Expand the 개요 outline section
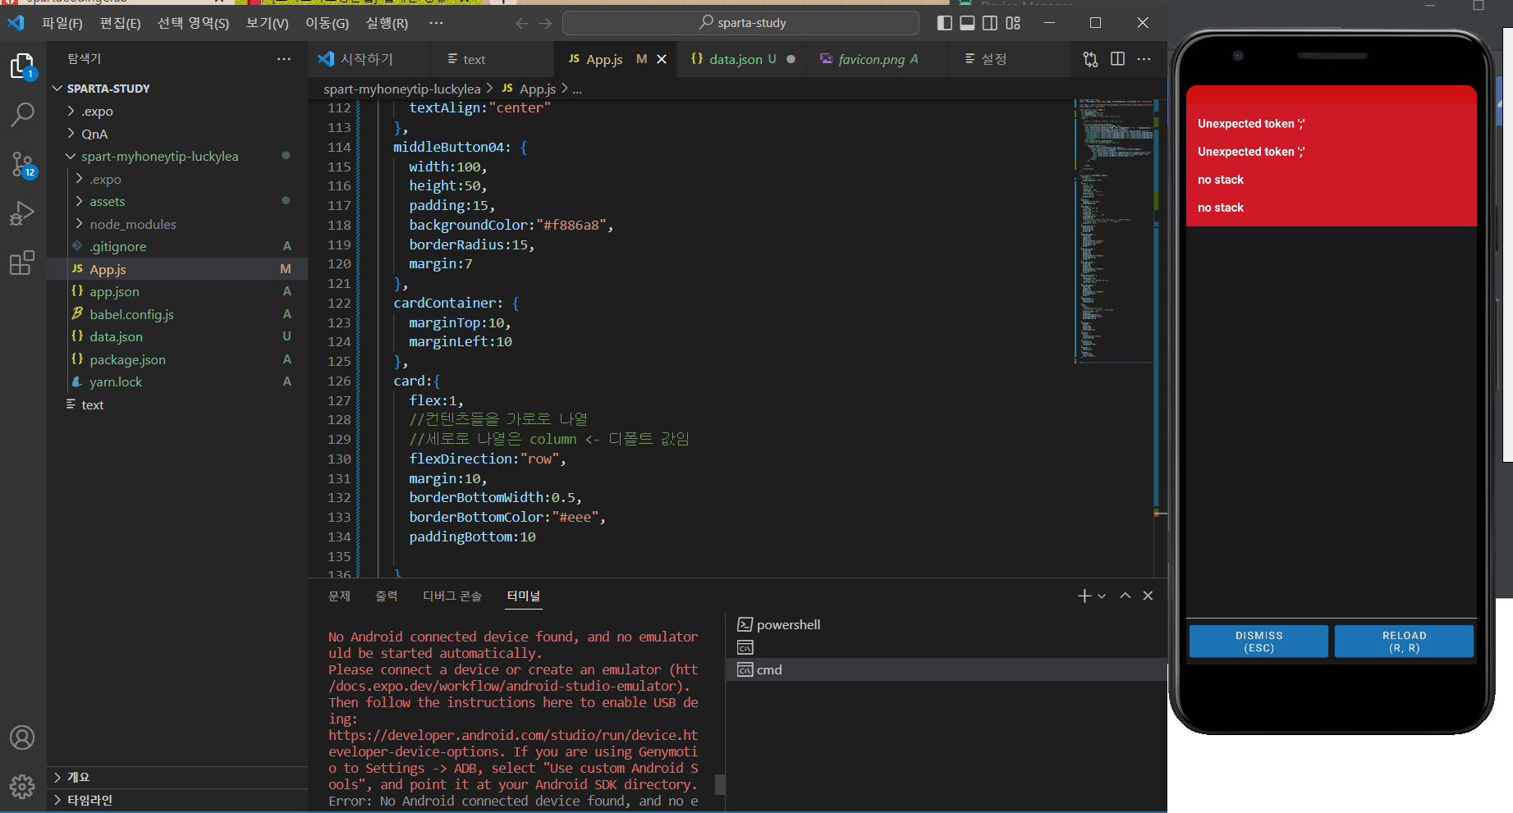The width and height of the screenshot is (1513, 813). point(177,778)
